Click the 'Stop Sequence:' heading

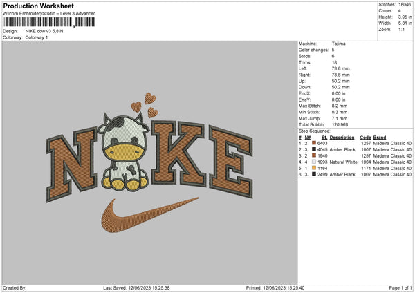click(x=315, y=131)
